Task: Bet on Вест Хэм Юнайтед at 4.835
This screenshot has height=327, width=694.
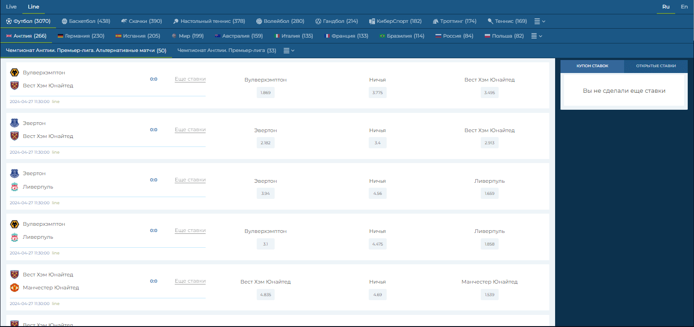Action: (266, 295)
